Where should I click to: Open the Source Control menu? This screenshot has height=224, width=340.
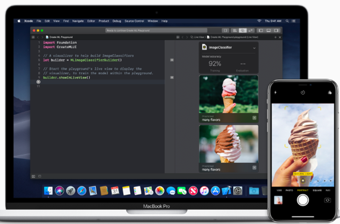[x=134, y=21]
